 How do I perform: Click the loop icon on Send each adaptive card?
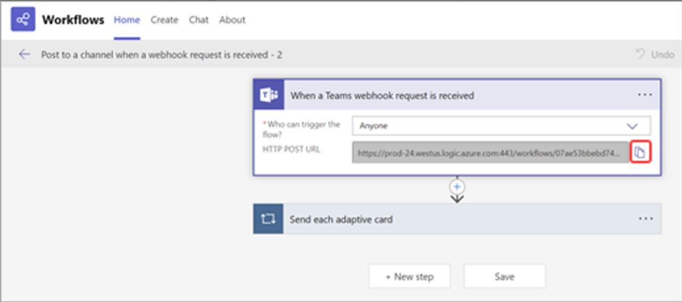(268, 219)
